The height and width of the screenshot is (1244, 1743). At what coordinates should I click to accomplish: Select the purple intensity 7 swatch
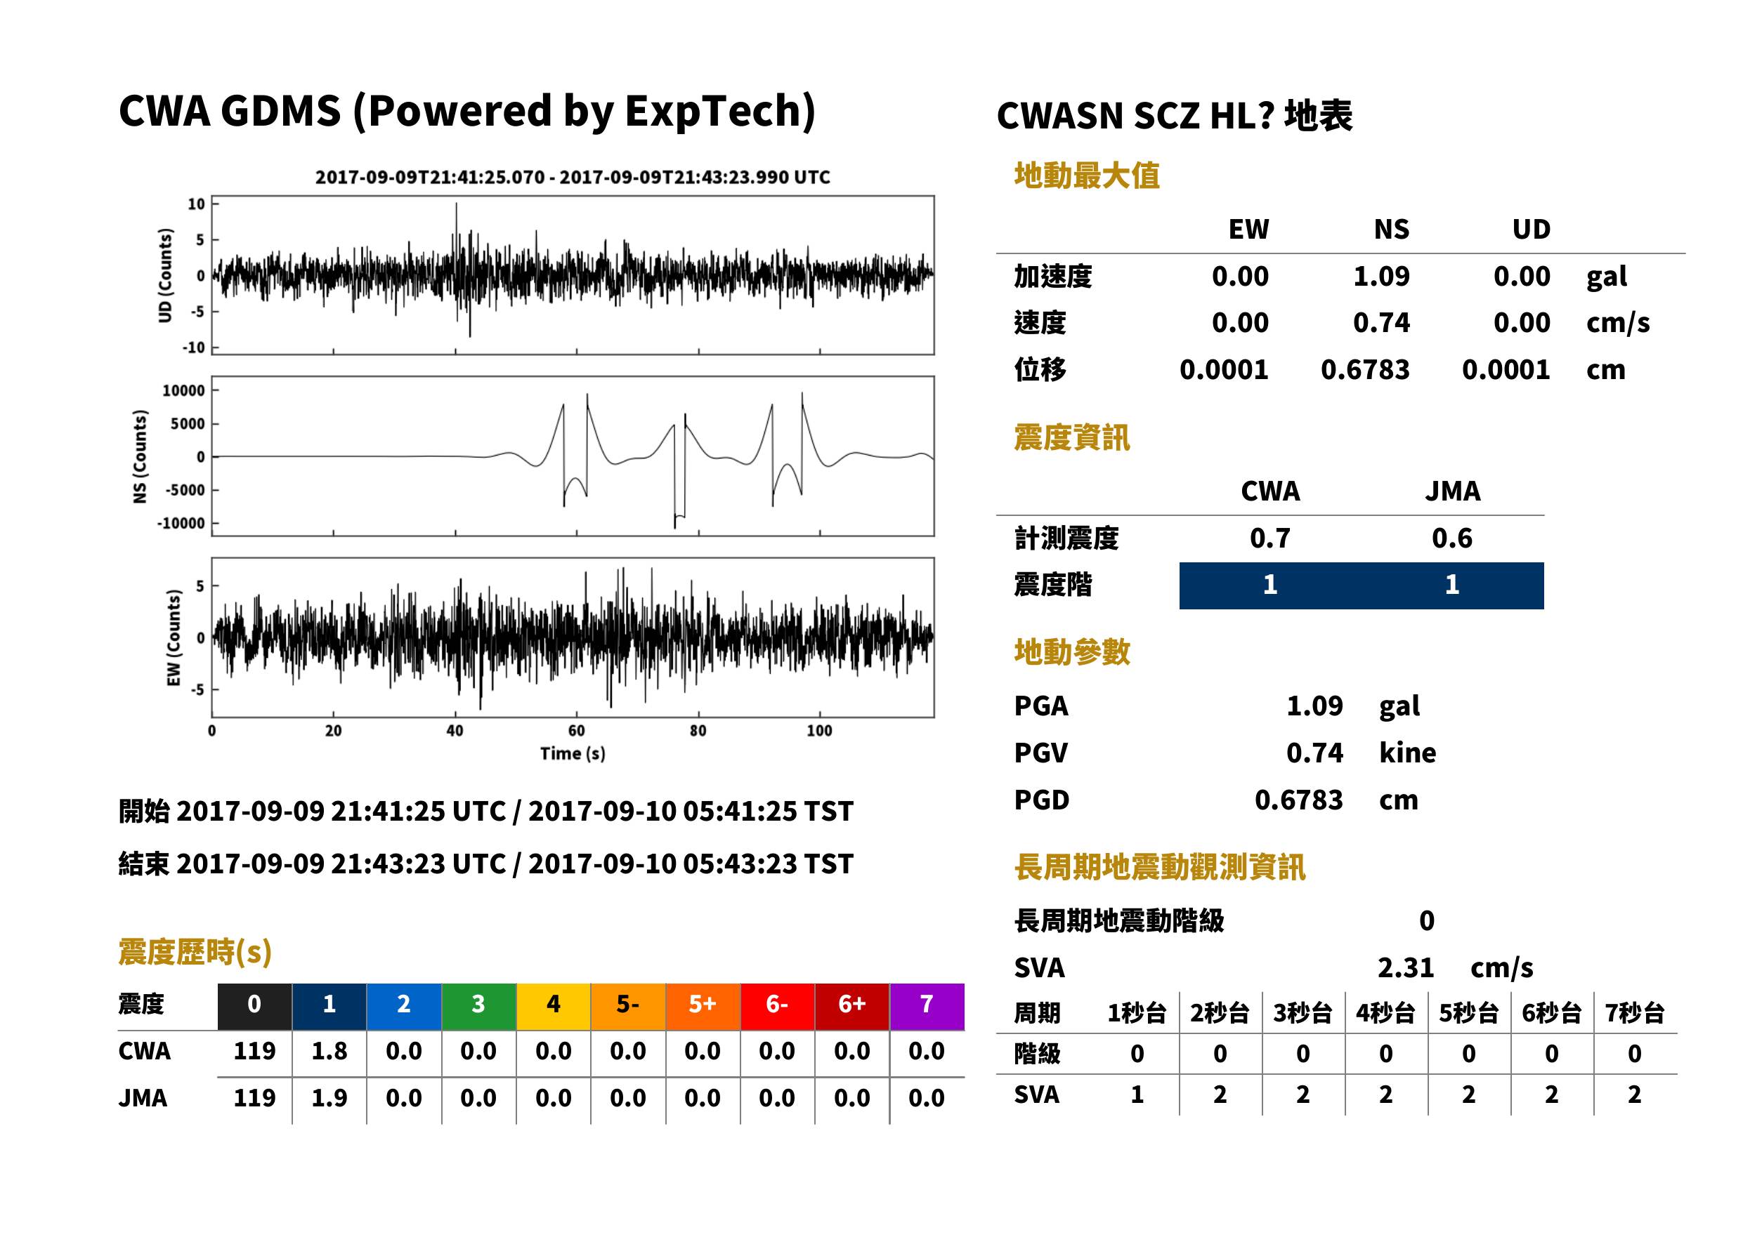tap(927, 1007)
